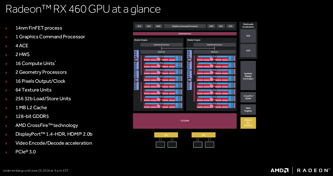Select the Graphics Command Processor block
This screenshot has height=176, width=333.
click(185, 26)
